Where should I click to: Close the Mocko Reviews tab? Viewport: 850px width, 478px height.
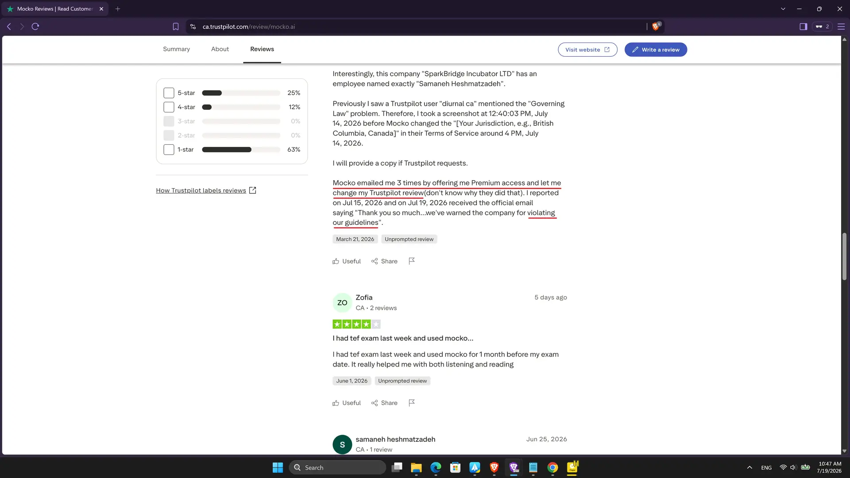point(101,9)
